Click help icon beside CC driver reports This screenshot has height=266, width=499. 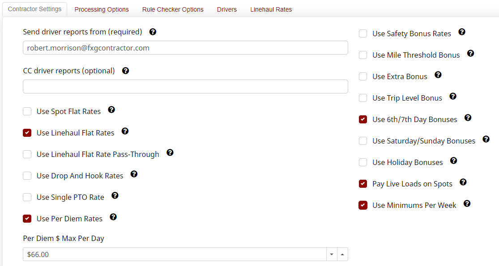tap(125, 71)
